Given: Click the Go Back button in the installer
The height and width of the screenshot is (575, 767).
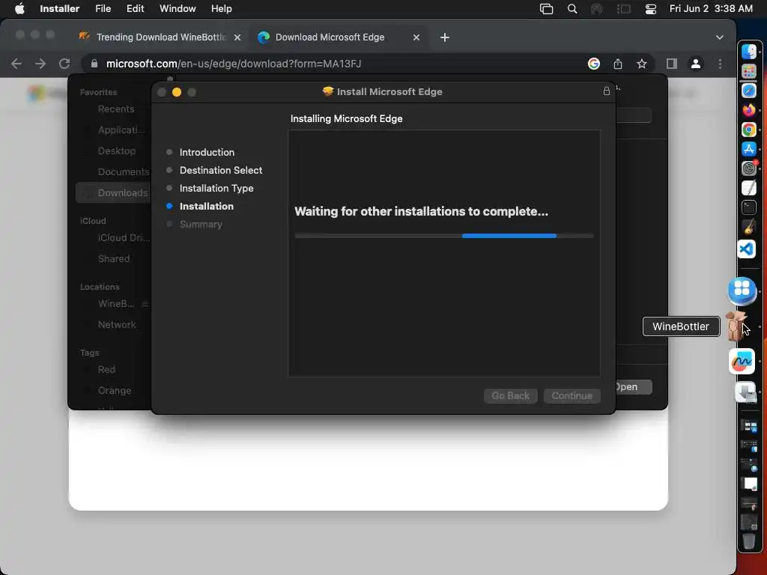Looking at the screenshot, I should pos(511,395).
